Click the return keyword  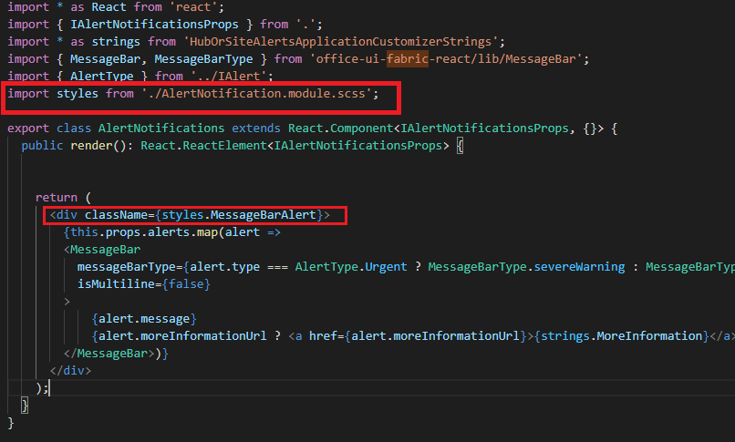[57, 198]
